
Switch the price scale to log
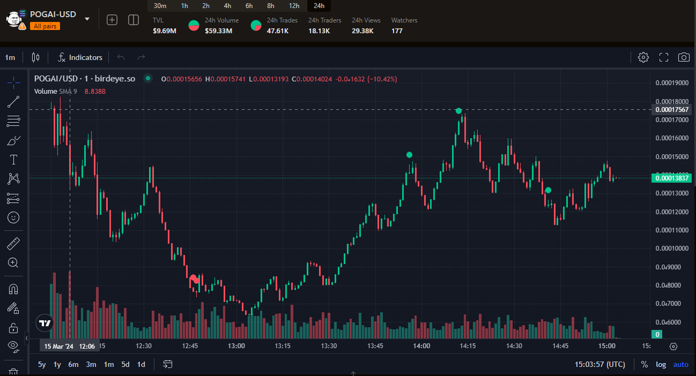[x=661, y=364]
